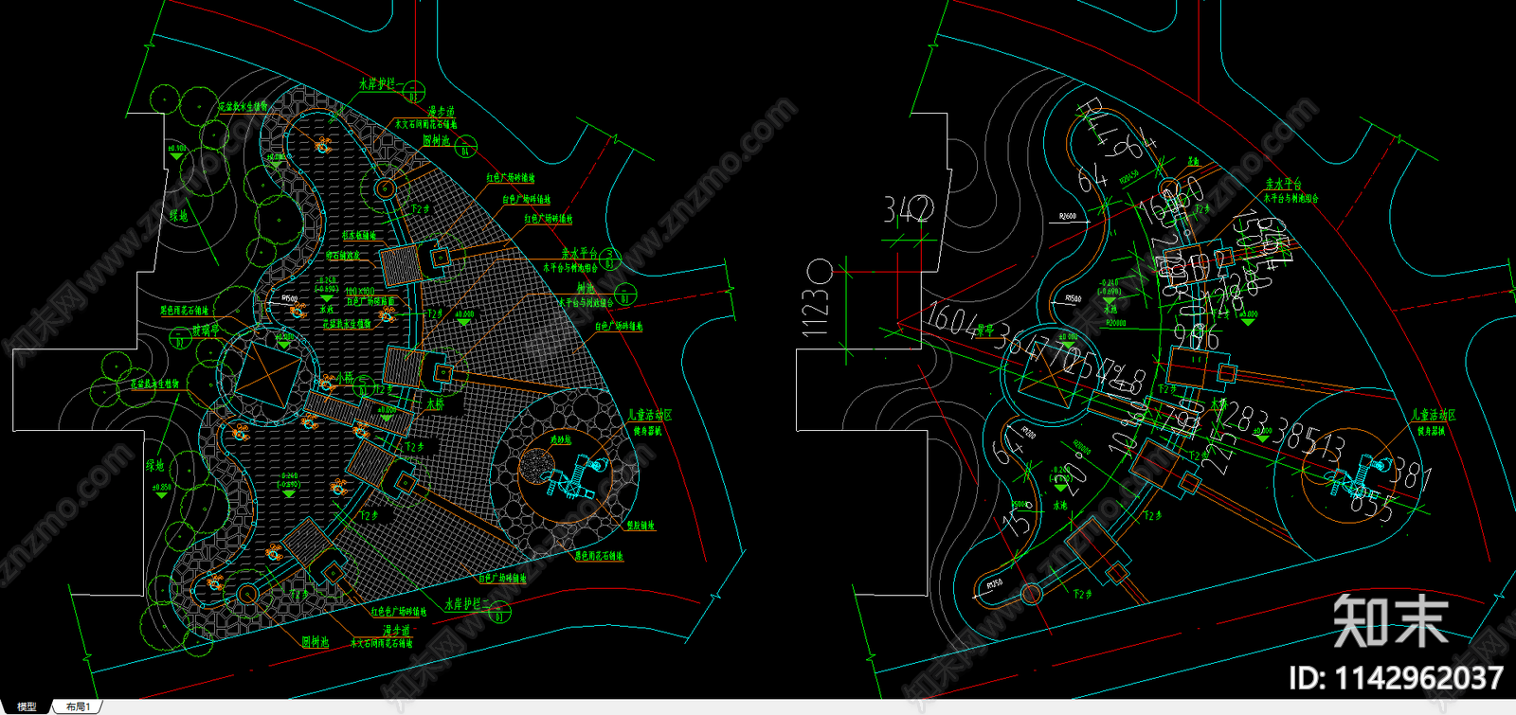Select the 儿童活动区 label in paving plan
The width and height of the screenshot is (1516, 715).
coord(651,416)
